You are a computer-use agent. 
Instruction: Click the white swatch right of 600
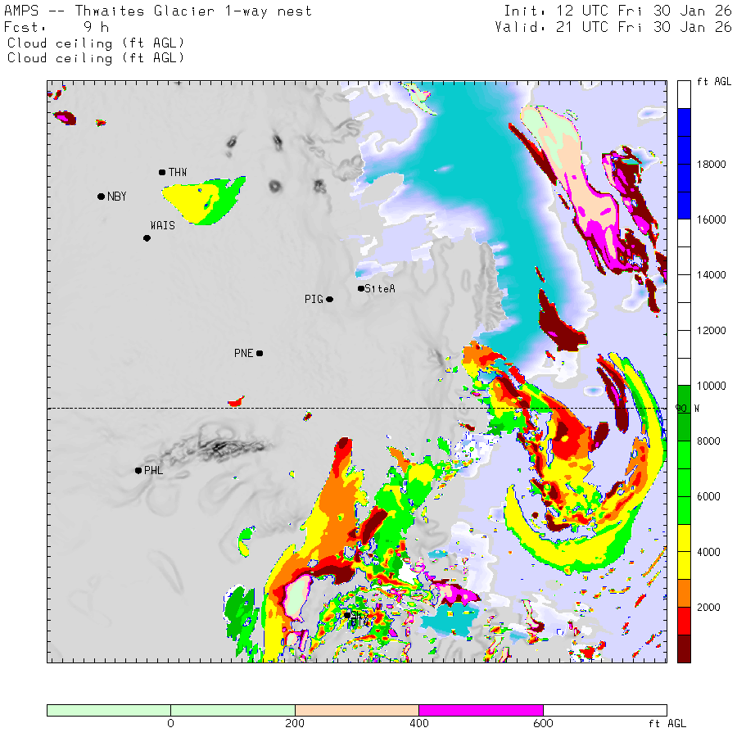click(x=605, y=710)
